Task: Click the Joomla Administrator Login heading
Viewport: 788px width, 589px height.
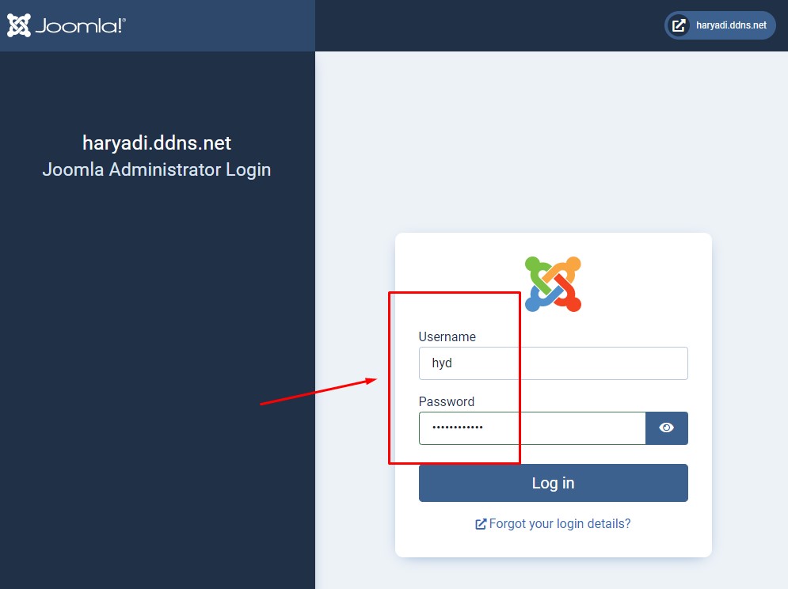Action: coord(157,169)
